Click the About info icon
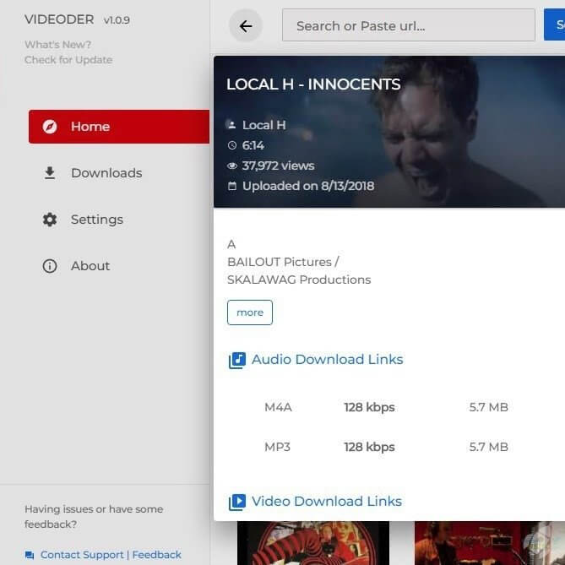 [50, 266]
